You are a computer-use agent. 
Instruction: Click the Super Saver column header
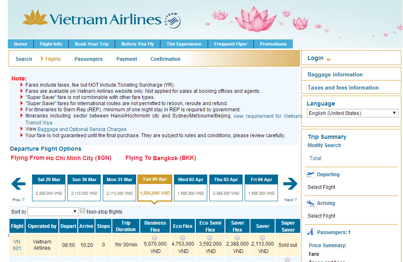pos(288,226)
